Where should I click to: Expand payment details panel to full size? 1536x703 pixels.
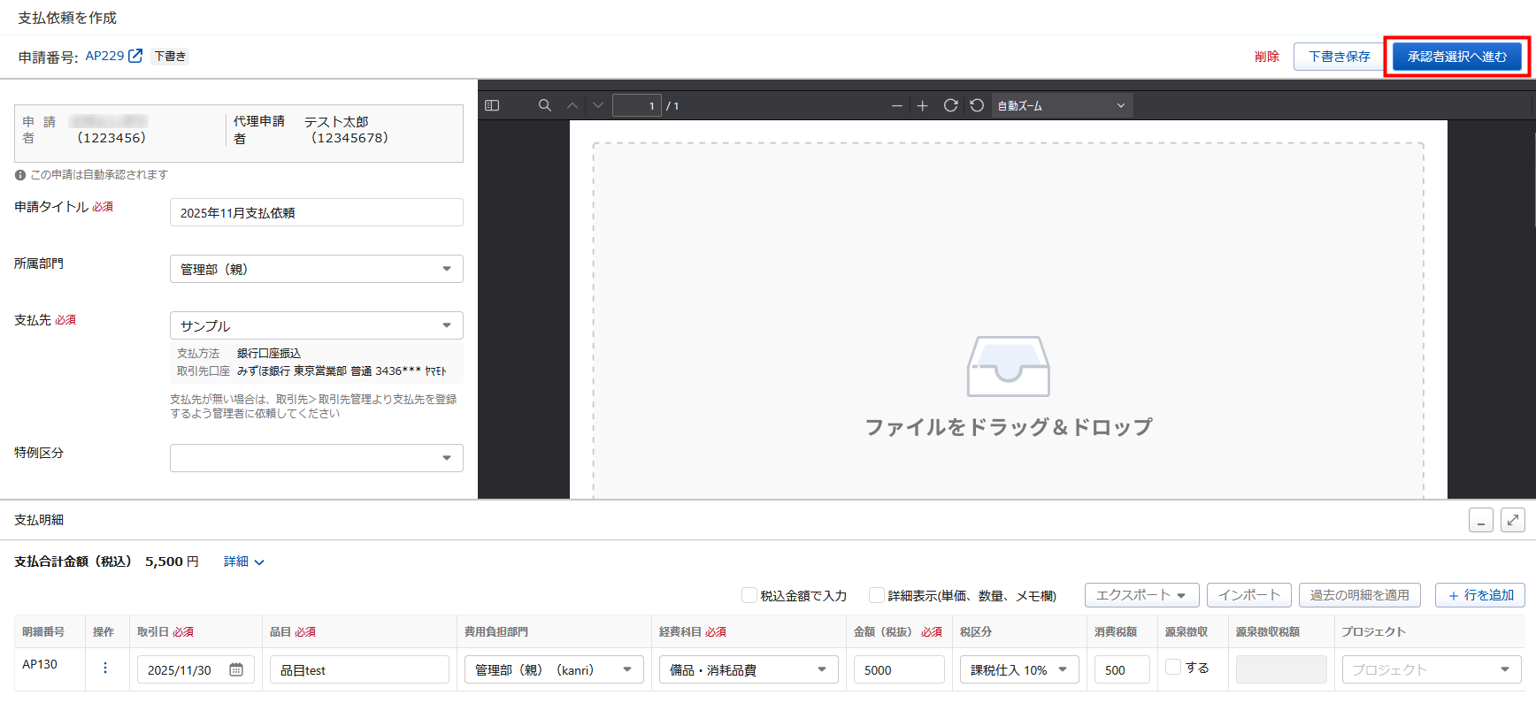[1512, 520]
